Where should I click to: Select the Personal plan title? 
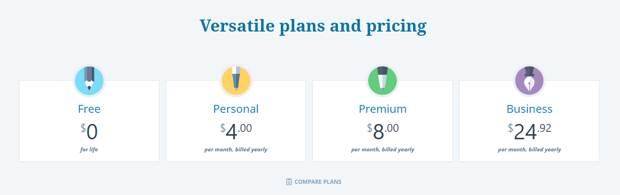pyautogui.click(x=236, y=109)
